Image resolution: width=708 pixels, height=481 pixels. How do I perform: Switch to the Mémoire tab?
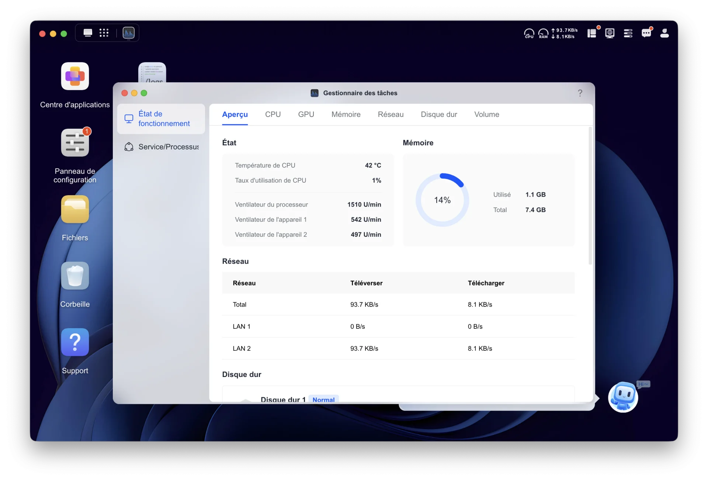[346, 114]
